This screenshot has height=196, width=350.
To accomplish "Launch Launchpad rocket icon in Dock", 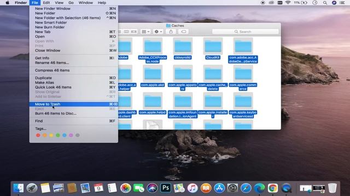I will pos(32,188).
